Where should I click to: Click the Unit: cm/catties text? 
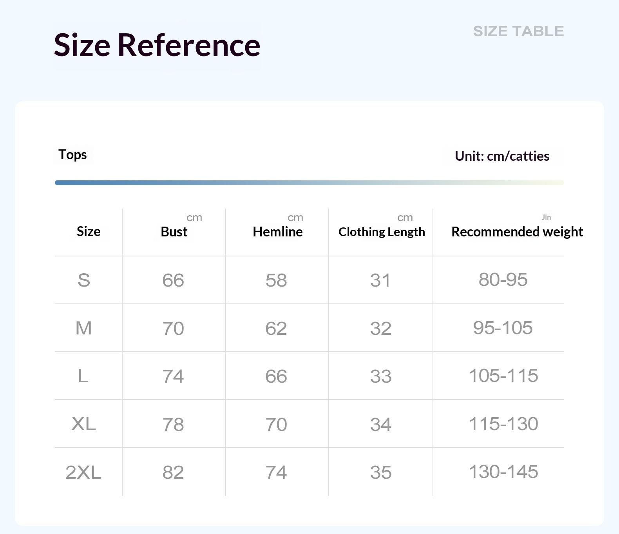[502, 156]
